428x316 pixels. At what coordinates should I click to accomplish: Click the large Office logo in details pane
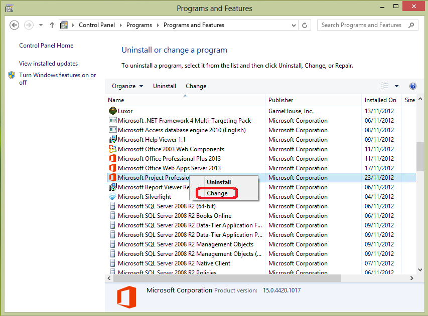point(126,297)
